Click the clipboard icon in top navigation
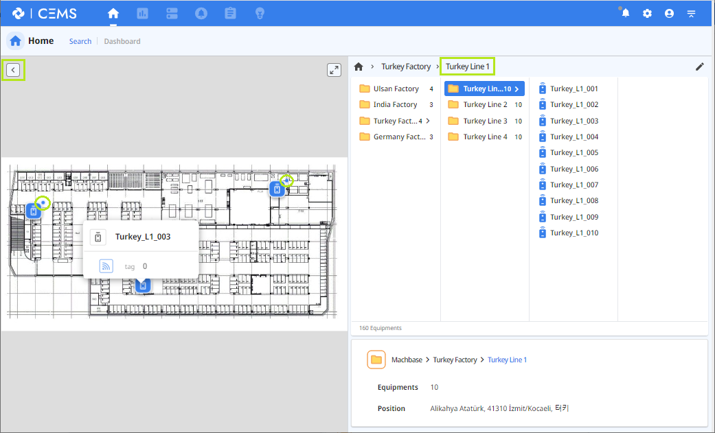The width and height of the screenshot is (715, 433). pos(230,13)
